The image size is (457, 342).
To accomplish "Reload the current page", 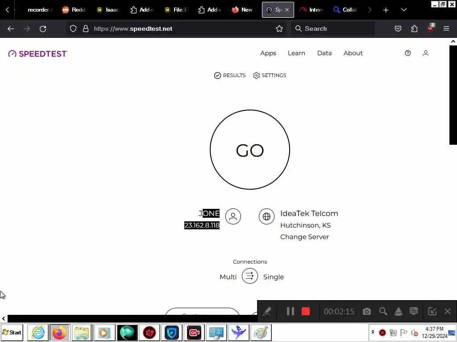I will point(43,28).
